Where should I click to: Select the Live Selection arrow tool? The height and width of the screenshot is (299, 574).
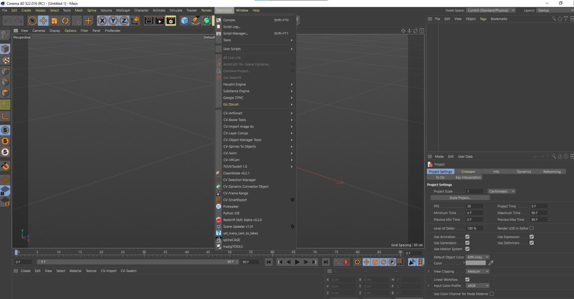pos(32,21)
